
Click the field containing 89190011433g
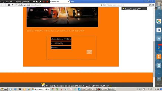[61, 43]
